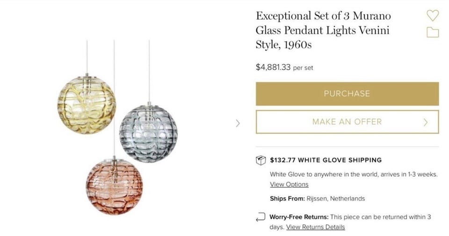Click the pink glass pendant globe
The height and width of the screenshot is (236, 449).
(114, 186)
